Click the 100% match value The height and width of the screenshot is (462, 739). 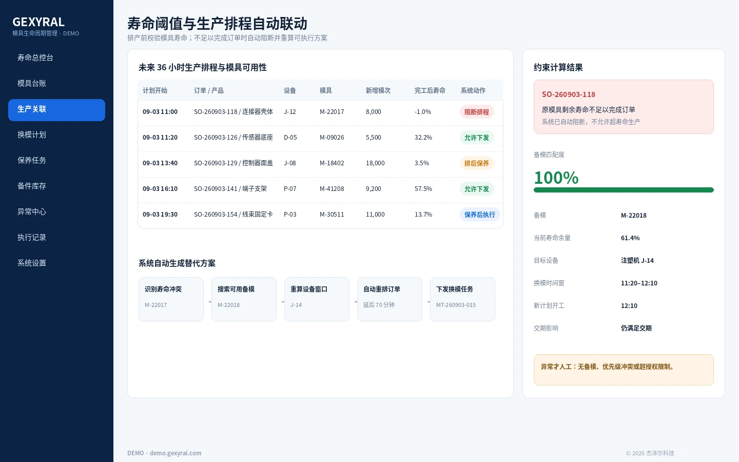(556, 178)
